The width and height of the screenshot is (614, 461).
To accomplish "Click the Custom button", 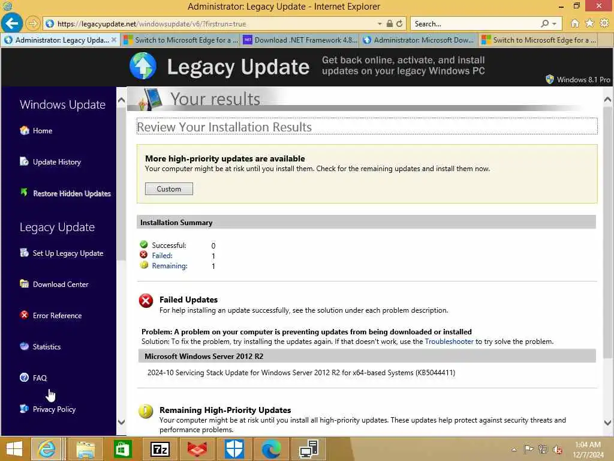I will 168,188.
